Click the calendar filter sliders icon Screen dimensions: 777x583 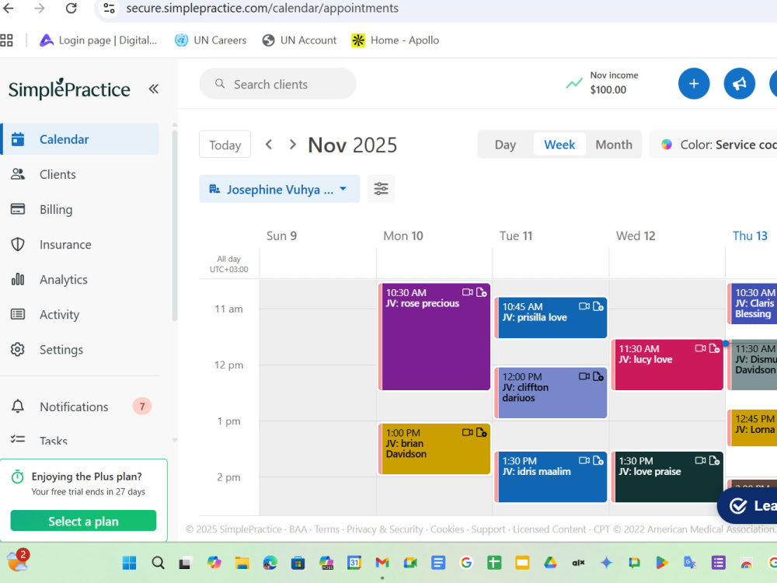click(381, 189)
